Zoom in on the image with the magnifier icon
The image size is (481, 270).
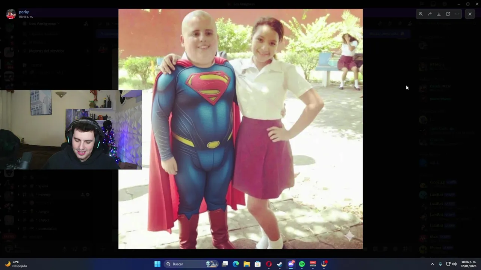point(420,14)
